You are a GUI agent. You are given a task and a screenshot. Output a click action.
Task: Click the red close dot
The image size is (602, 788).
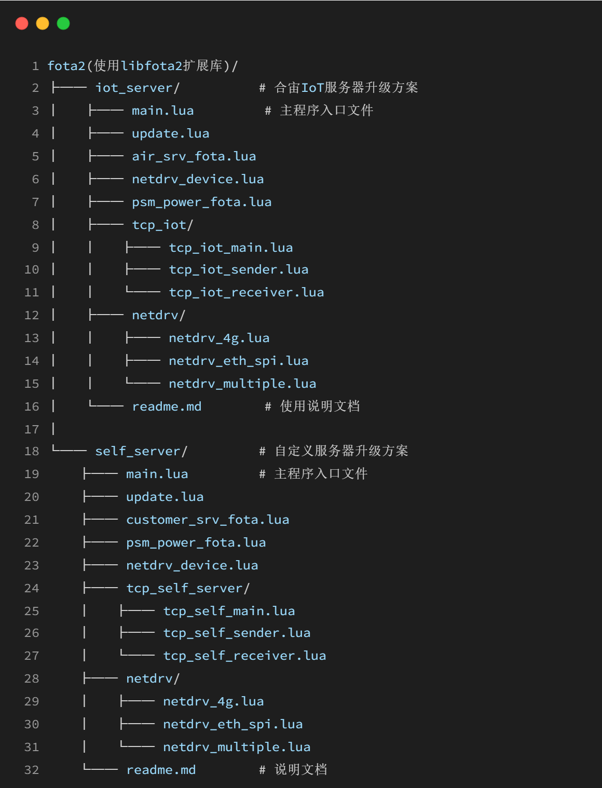[22, 23]
